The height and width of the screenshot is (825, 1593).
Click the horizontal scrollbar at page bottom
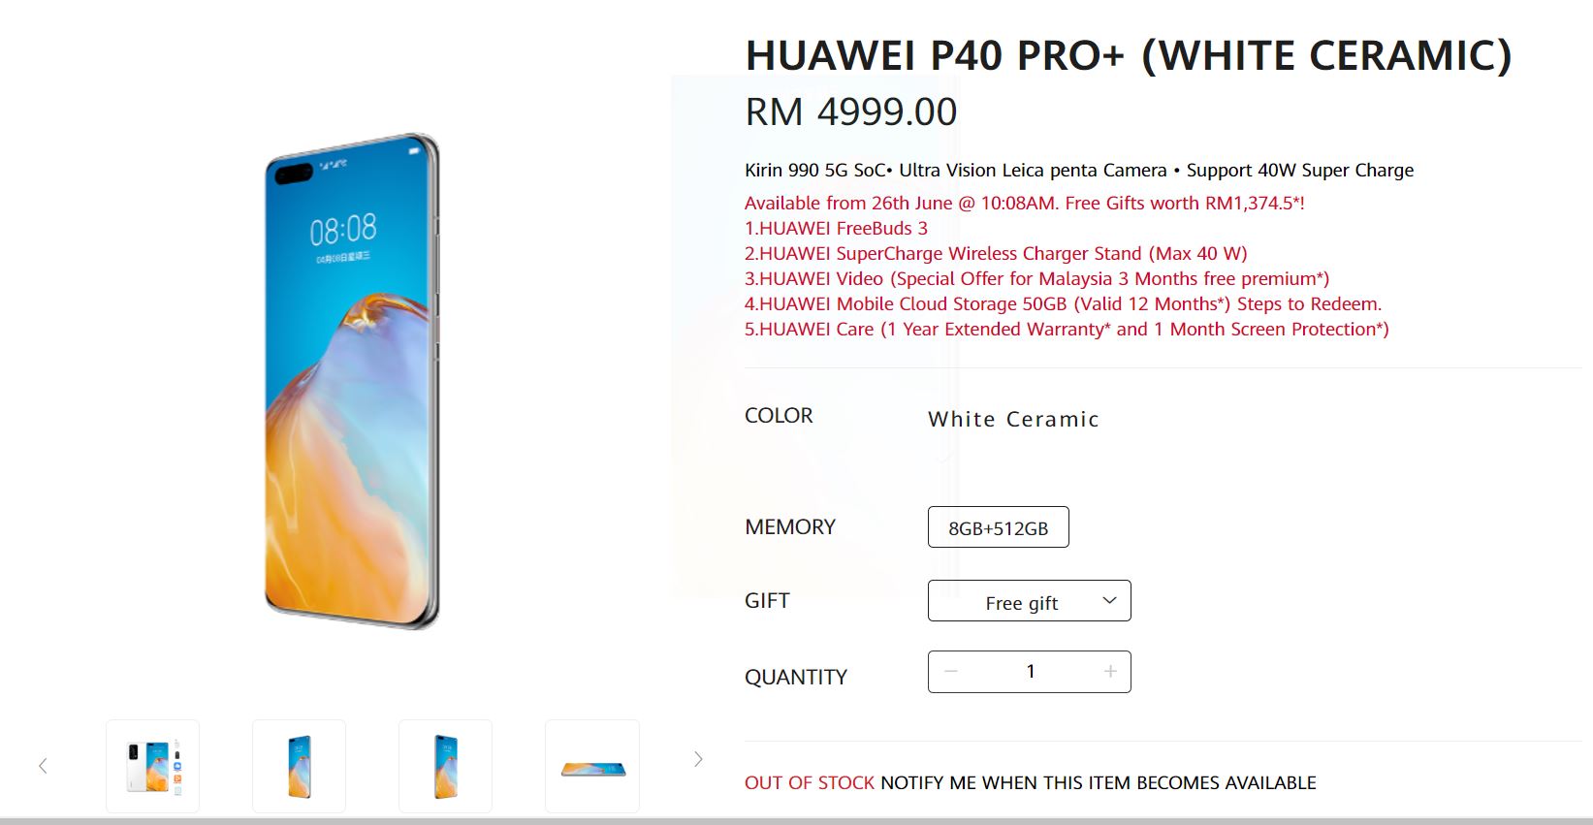coord(796,821)
